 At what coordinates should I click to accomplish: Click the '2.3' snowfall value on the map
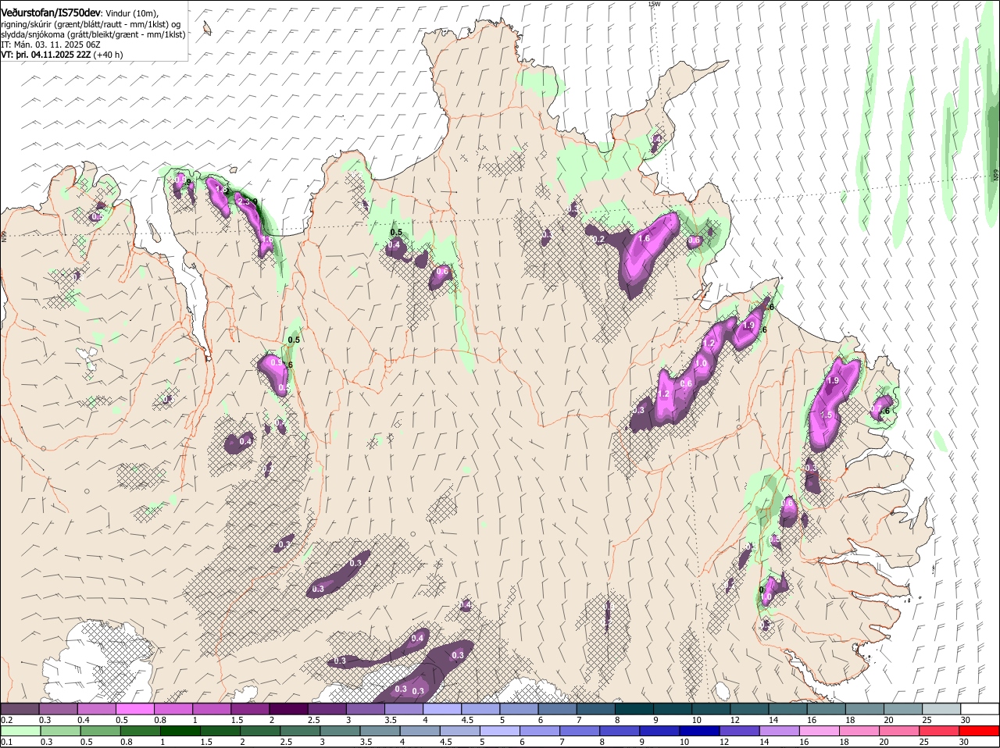pyautogui.click(x=243, y=201)
